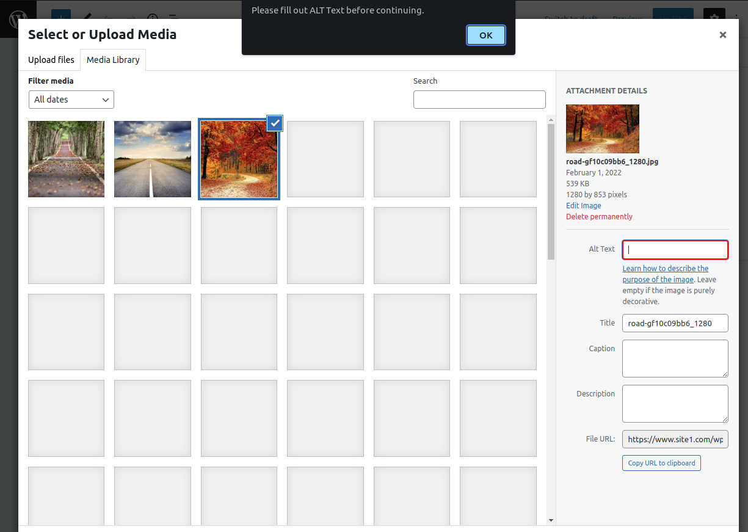Click into the Caption text area

pyautogui.click(x=675, y=359)
